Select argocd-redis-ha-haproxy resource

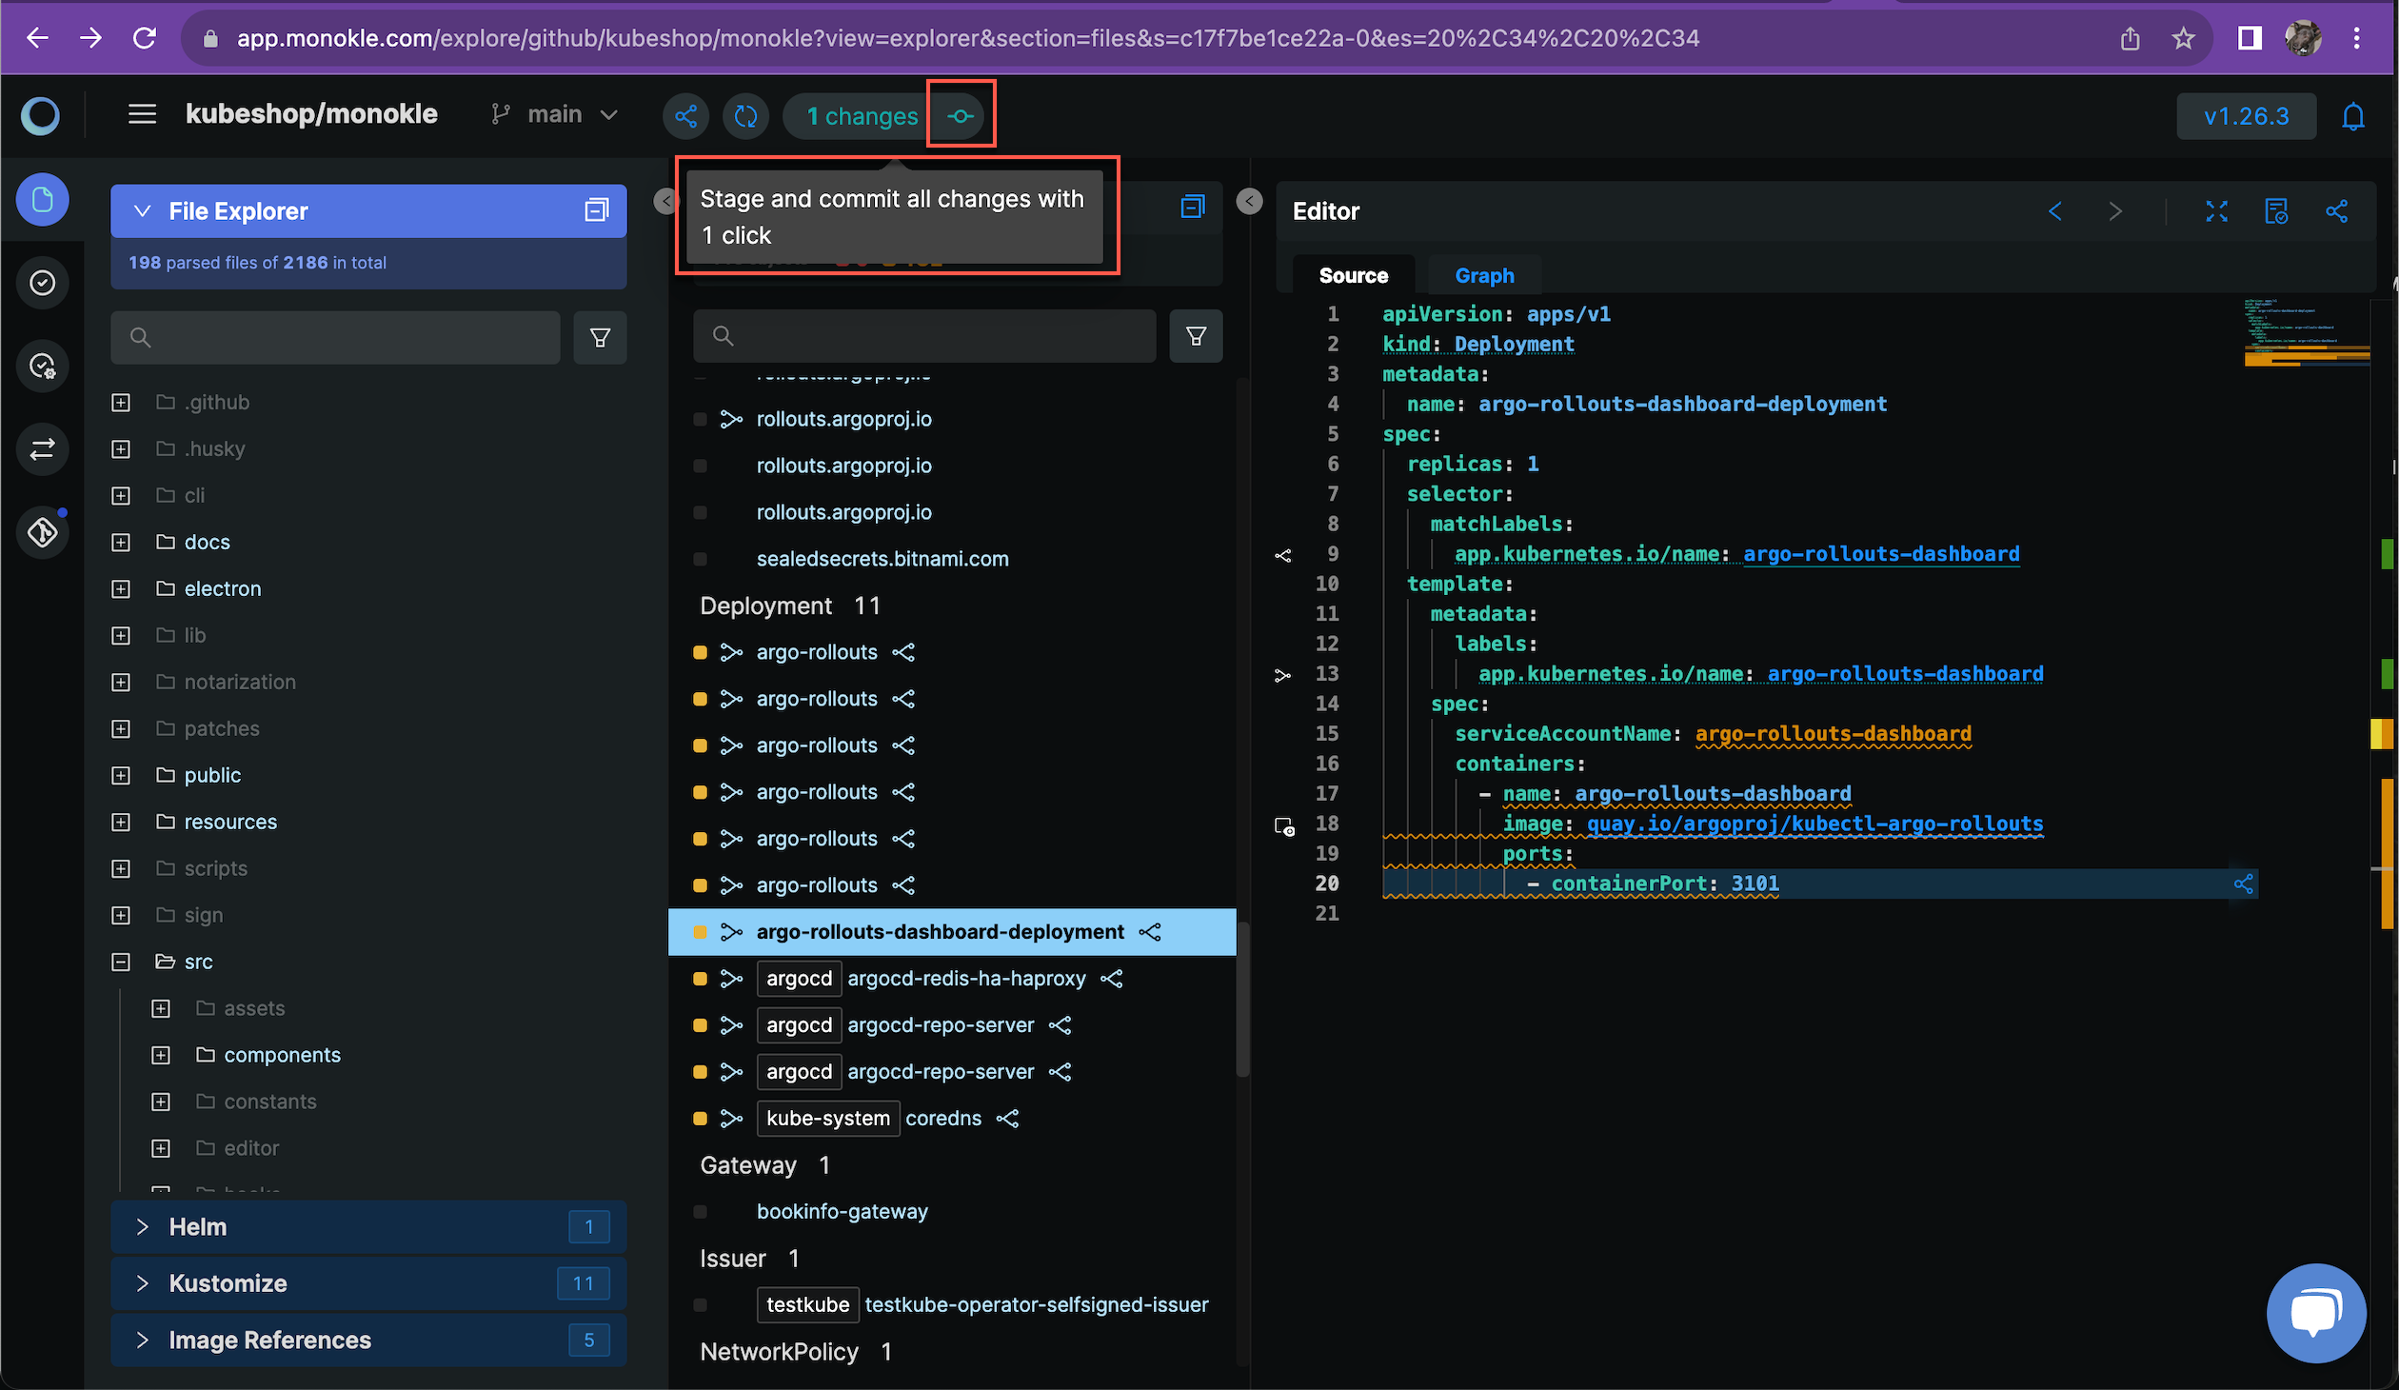click(x=966, y=979)
